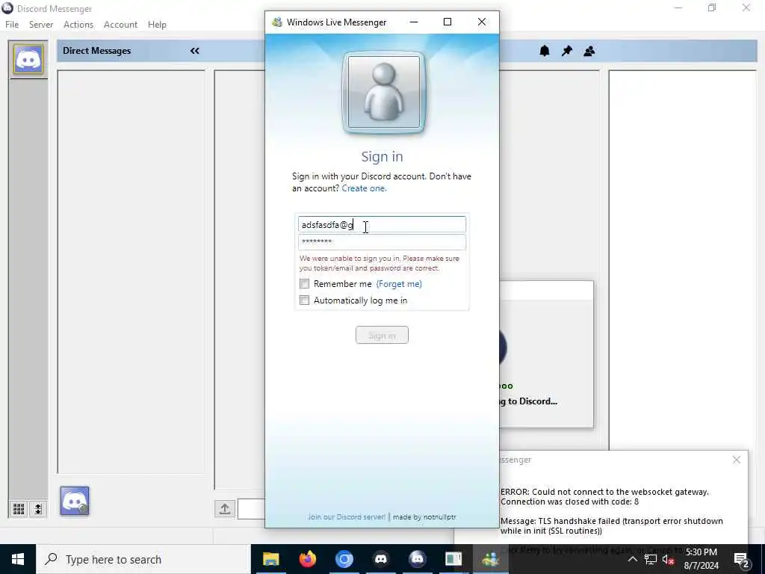Viewport: 765px width, 574px height.
Task: Click the made by notnullptr link
Action: click(x=424, y=517)
